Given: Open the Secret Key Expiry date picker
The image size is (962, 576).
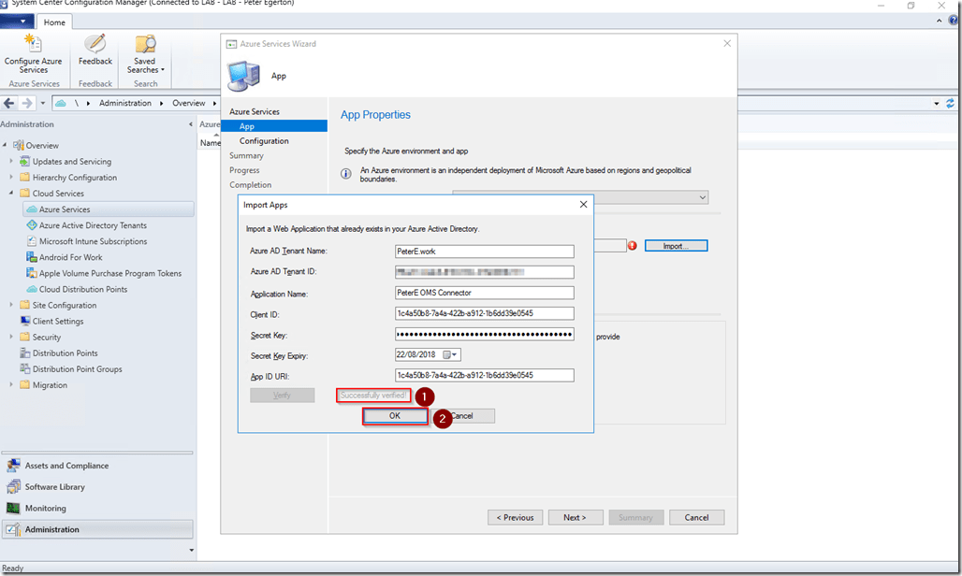Looking at the screenshot, I should pyautogui.click(x=454, y=354).
